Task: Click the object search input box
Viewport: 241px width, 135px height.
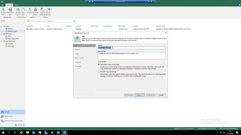Action: [51, 21]
